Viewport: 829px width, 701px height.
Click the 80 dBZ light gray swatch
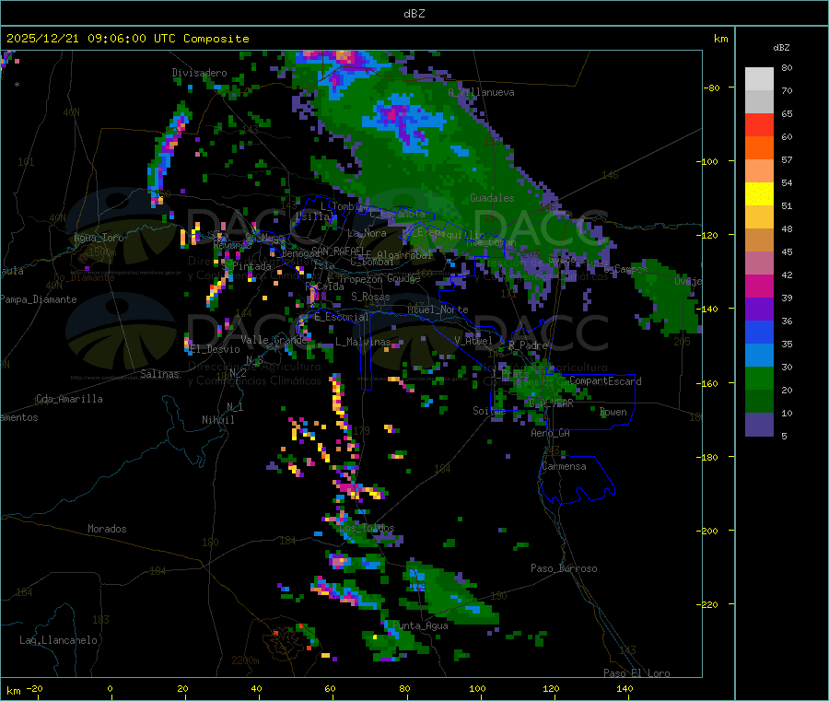pyautogui.click(x=759, y=79)
